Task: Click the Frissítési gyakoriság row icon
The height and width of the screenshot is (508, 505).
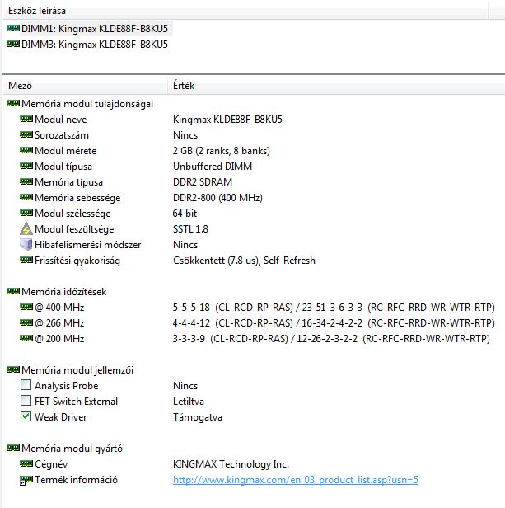Action: 26,260
